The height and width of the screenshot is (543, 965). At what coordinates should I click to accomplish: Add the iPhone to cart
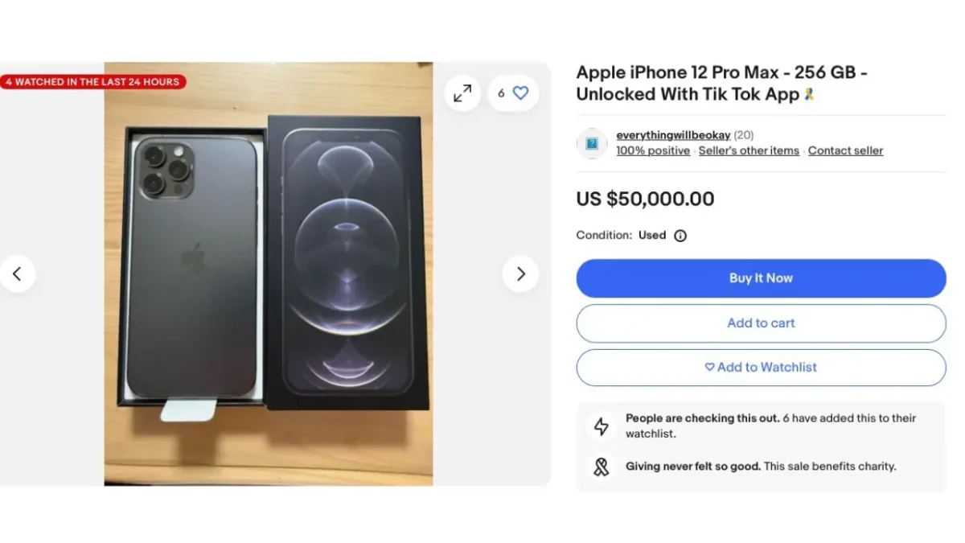coord(761,323)
